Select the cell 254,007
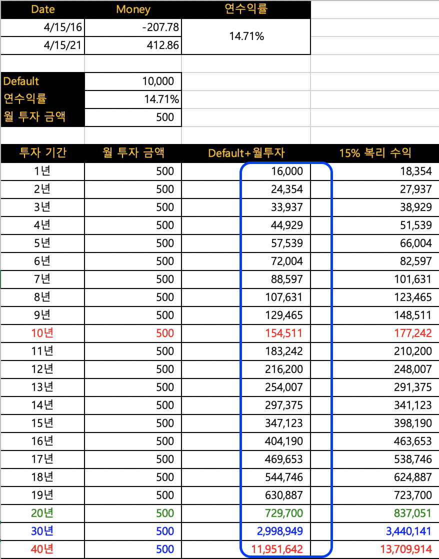Viewport: 439px width, 559px height. pyautogui.click(x=246, y=387)
